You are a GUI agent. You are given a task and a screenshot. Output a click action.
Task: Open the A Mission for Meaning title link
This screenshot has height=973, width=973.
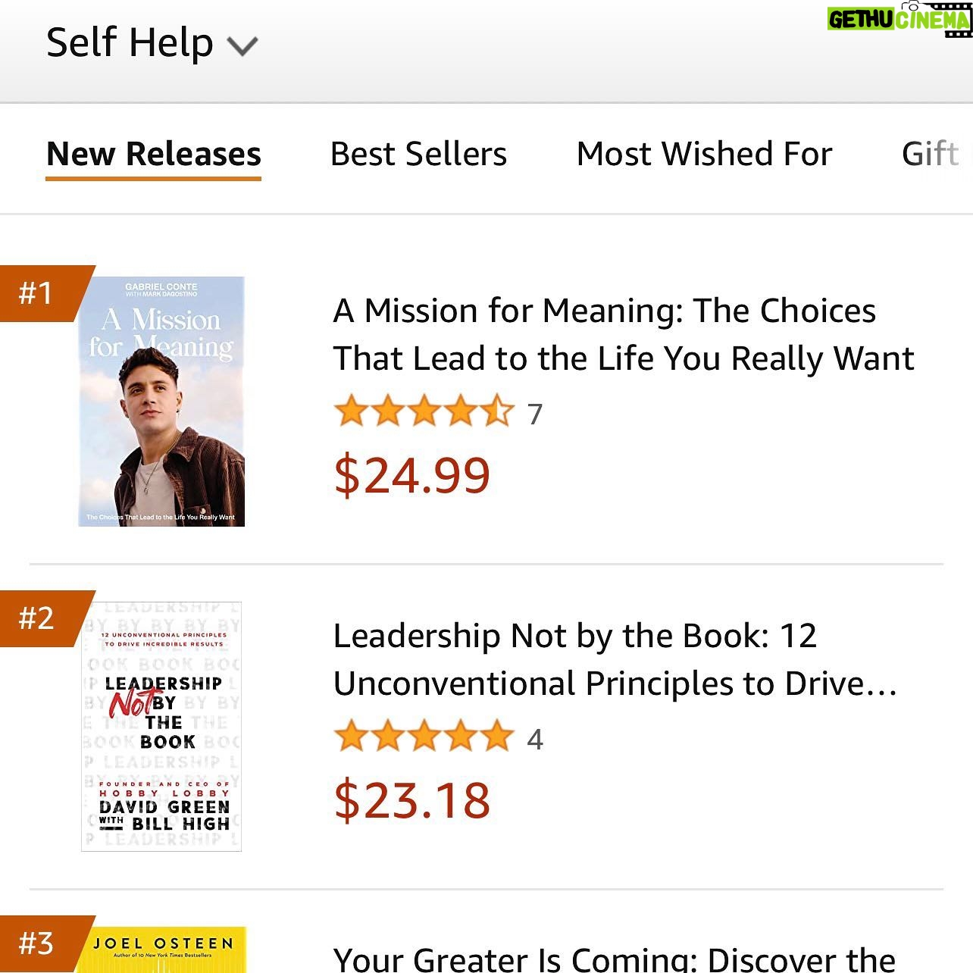[623, 334]
